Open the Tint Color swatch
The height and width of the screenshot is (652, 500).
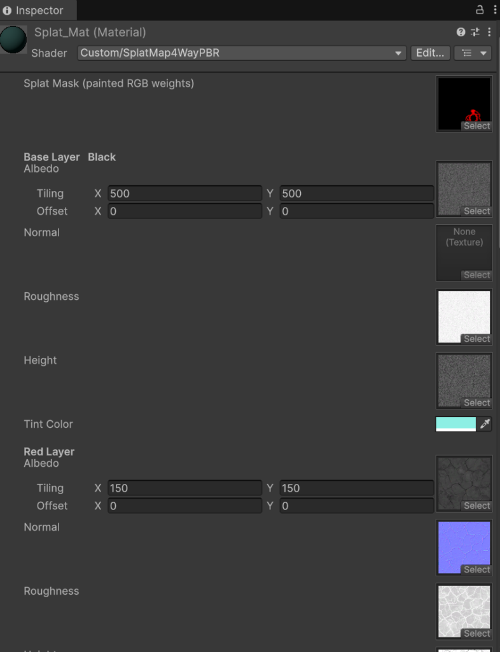tap(455, 424)
